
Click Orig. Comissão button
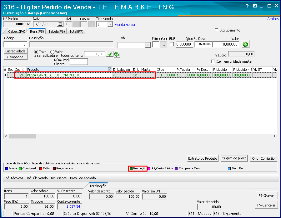(263, 158)
